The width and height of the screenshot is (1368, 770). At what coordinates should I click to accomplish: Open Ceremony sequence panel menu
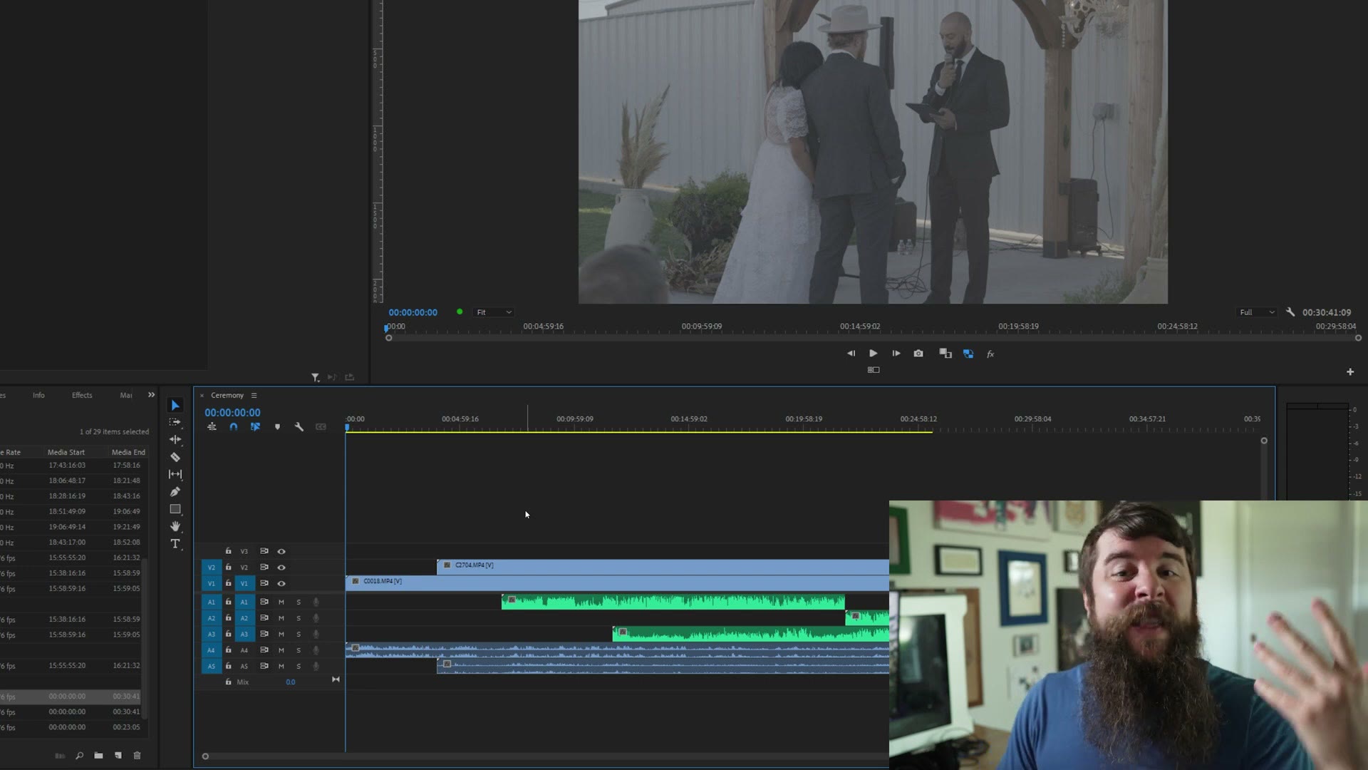tap(254, 395)
